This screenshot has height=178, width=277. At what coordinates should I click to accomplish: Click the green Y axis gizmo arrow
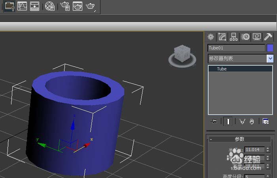tap(42, 145)
